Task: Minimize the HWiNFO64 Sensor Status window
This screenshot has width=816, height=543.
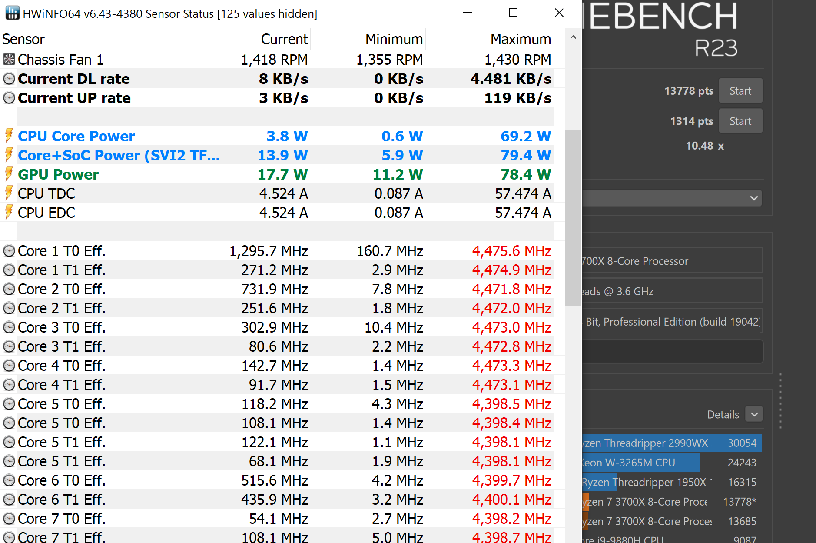Action: [468, 13]
